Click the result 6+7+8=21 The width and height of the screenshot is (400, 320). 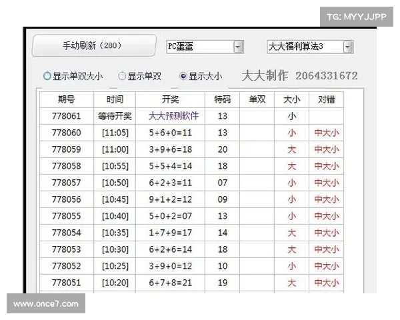pyautogui.click(x=171, y=283)
